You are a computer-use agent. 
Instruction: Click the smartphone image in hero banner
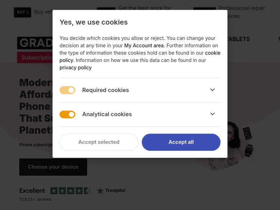click(x=247, y=133)
